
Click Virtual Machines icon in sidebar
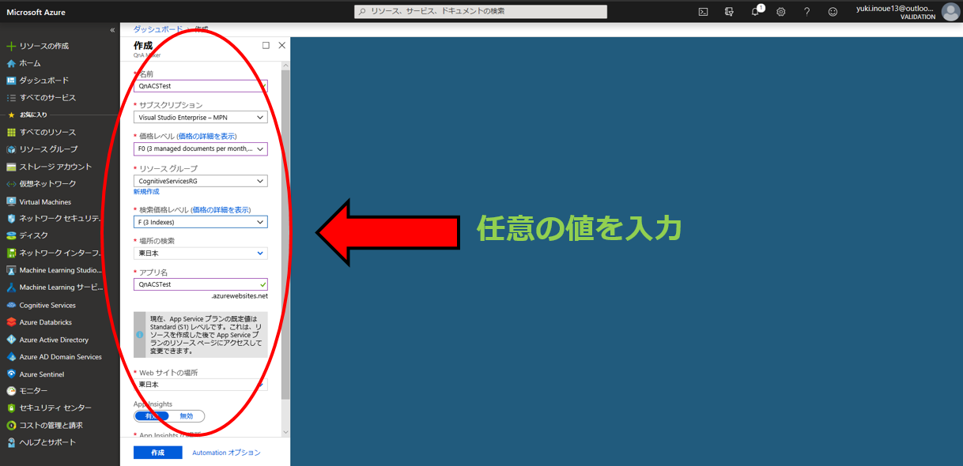point(11,202)
